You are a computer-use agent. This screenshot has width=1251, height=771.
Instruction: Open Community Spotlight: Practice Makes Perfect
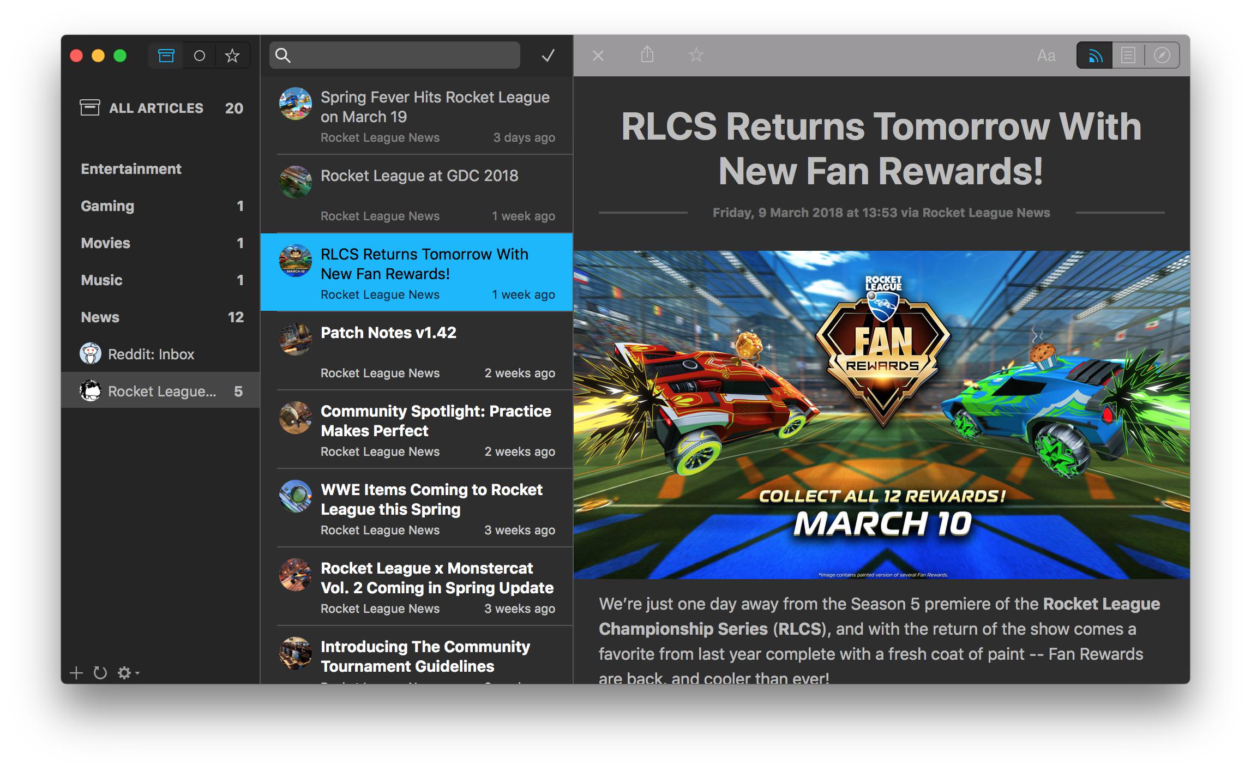(x=417, y=430)
